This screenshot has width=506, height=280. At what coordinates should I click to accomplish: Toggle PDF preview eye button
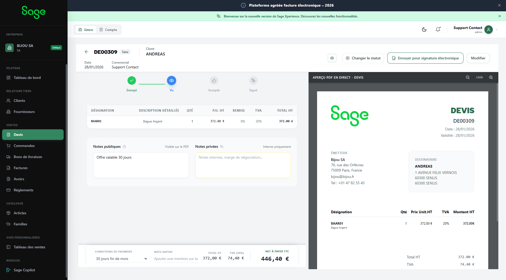332,58
